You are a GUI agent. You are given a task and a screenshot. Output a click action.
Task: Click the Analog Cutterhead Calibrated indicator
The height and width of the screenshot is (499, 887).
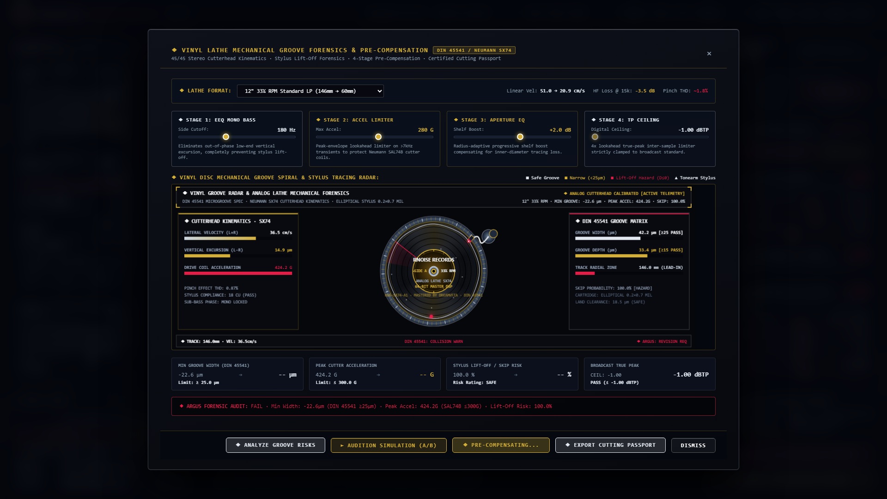point(624,194)
